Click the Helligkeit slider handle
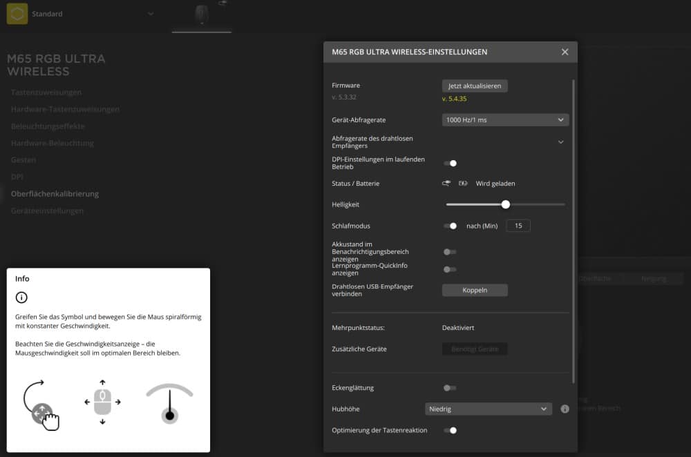Viewport: 691px width, 457px height. pyautogui.click(x=506, y=204)
